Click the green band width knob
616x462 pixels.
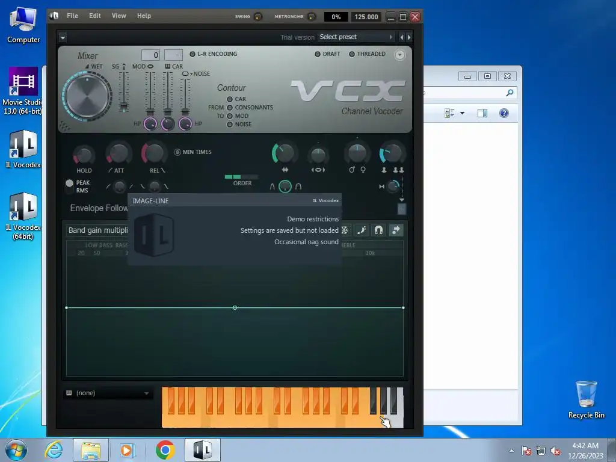pyautogui.click(x=284, y=153)
